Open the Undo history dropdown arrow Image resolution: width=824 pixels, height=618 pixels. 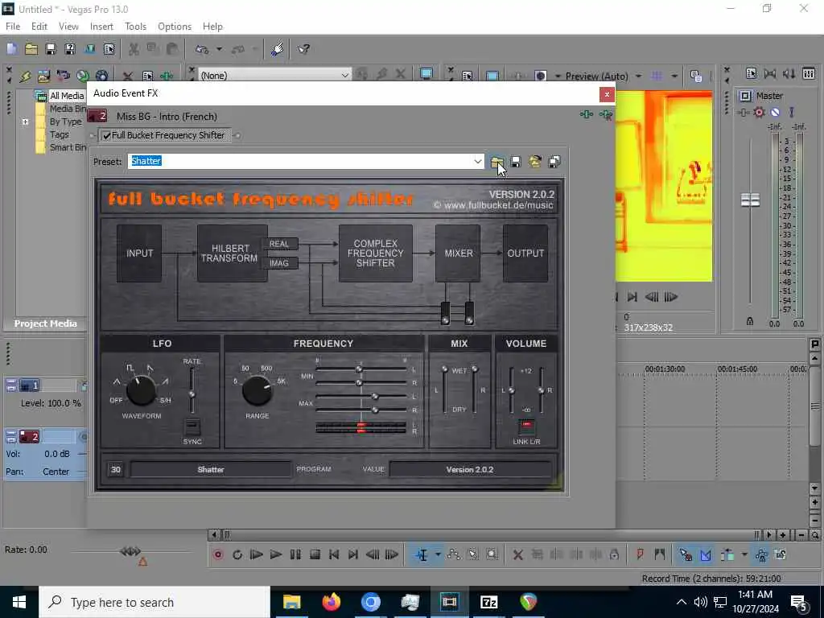click(219, 49)
